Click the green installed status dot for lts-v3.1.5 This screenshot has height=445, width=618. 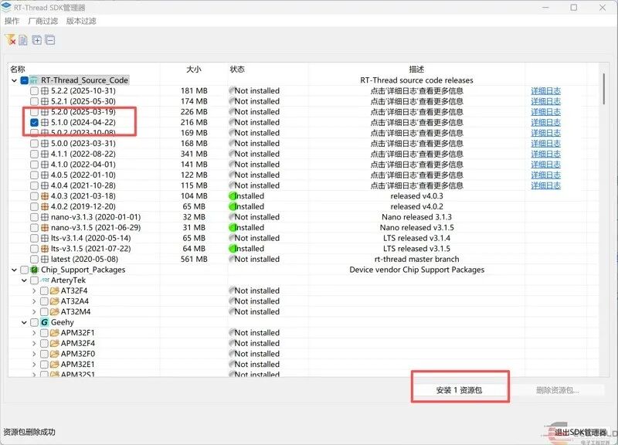[x=233, y=249]
